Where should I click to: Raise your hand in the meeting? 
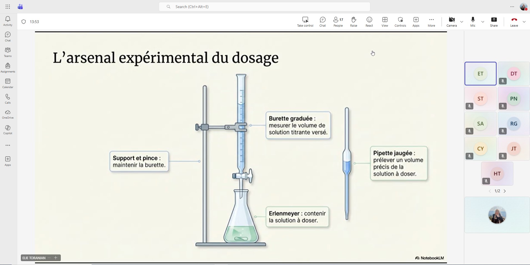(x=353, y=22)
